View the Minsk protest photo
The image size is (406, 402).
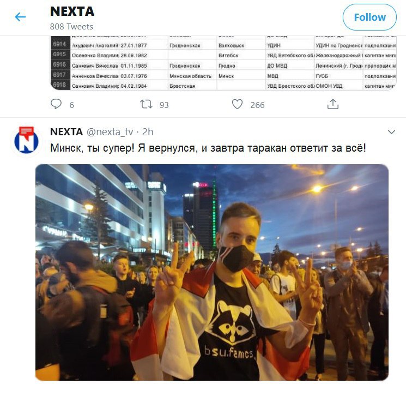click(x=212, y=272)
